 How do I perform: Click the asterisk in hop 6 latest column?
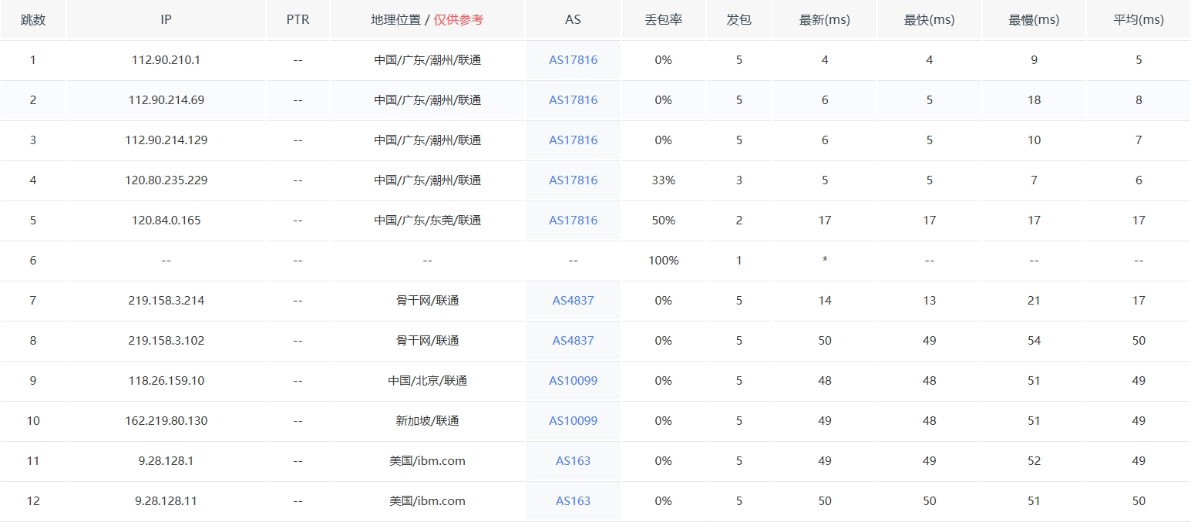tap(825, 260)
